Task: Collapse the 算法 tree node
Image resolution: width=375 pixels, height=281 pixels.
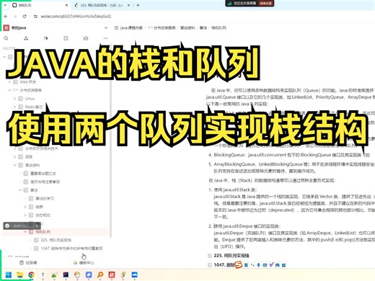Action: click(20, 190)
